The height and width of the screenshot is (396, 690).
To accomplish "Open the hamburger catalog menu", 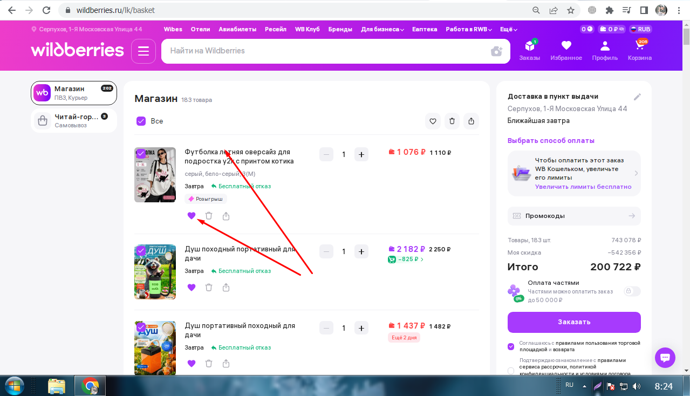I will pos(143,51).
